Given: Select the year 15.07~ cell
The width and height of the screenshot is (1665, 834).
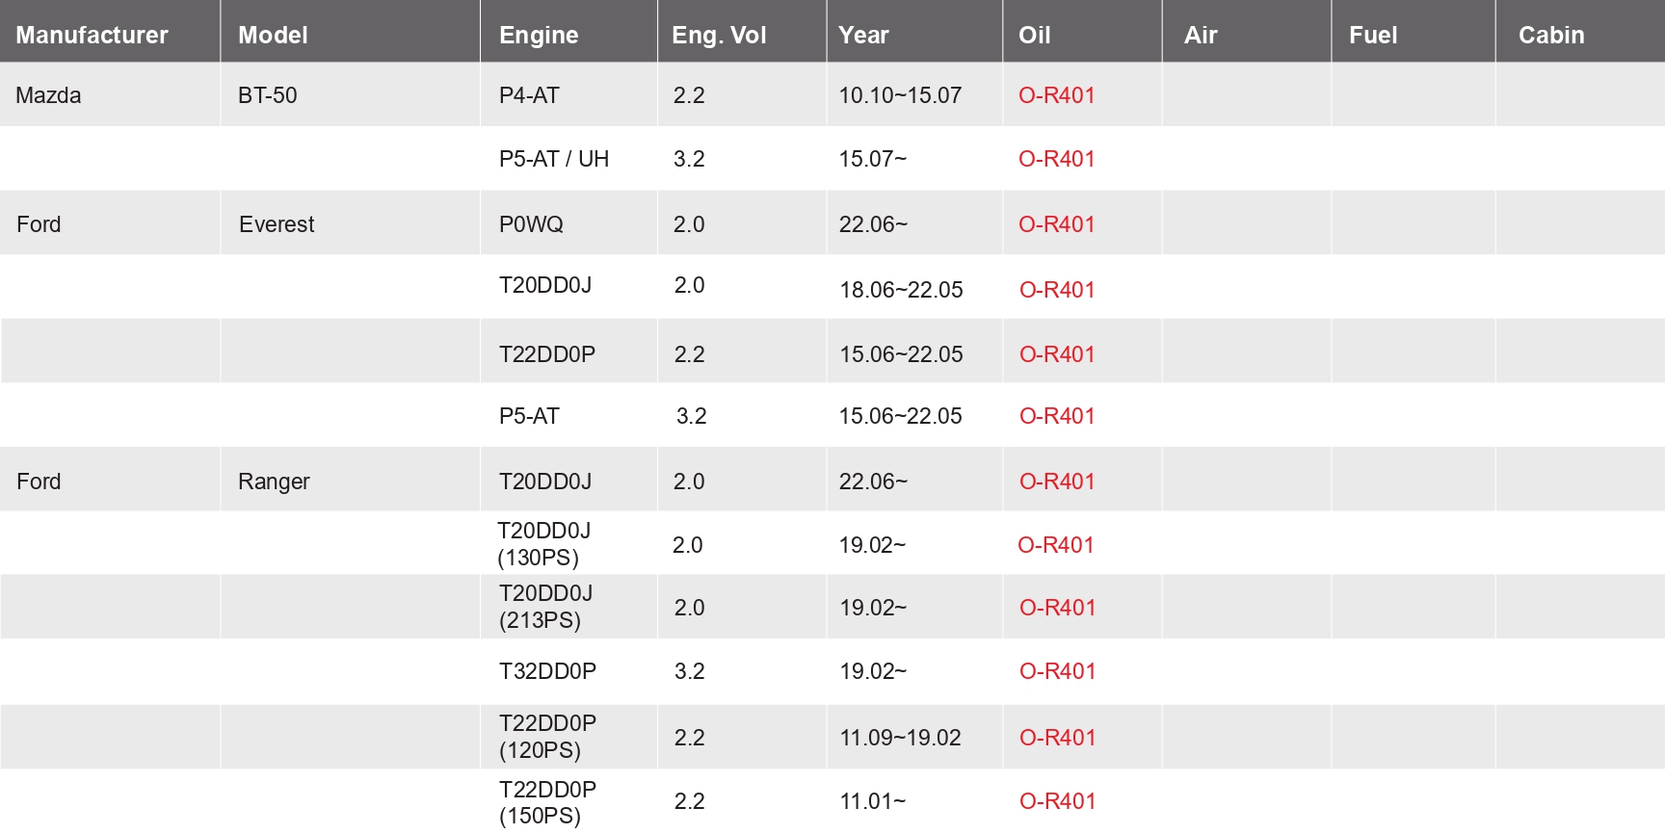Looking at the screenshot, I should [x=873, y=159].
